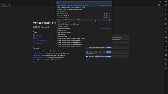Click the Clone Git Repository icon
The image size is (168, 94).
34,40
